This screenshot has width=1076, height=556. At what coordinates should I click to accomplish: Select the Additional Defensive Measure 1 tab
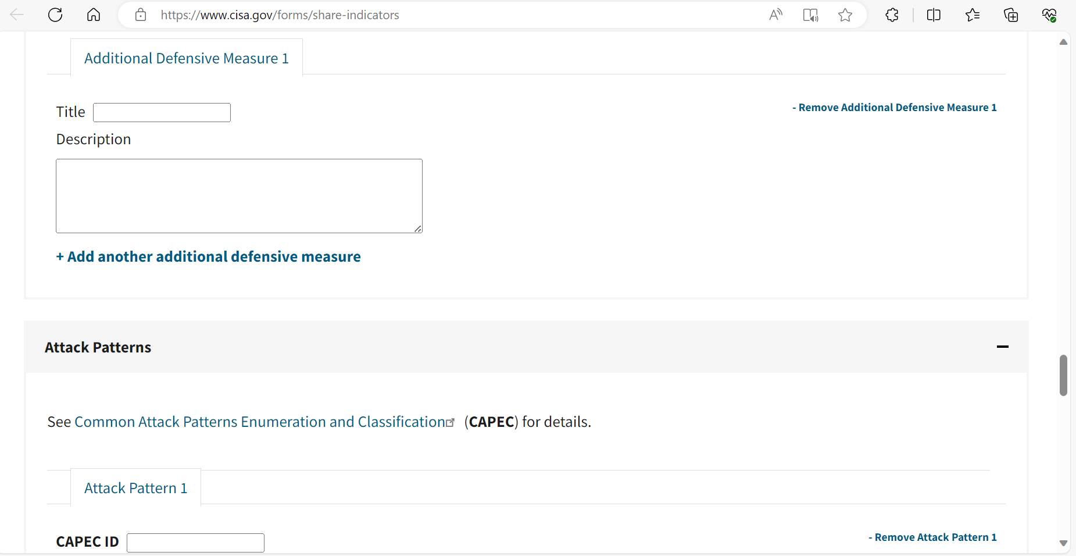[186, 58]
